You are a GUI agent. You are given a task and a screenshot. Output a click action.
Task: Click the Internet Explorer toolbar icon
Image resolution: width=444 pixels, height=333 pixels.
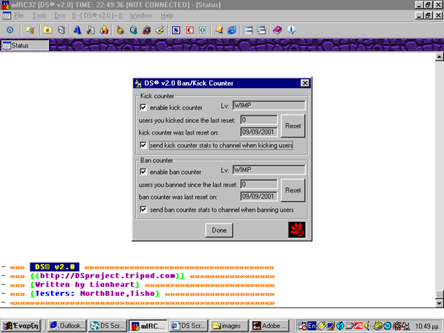coord(232,30)
